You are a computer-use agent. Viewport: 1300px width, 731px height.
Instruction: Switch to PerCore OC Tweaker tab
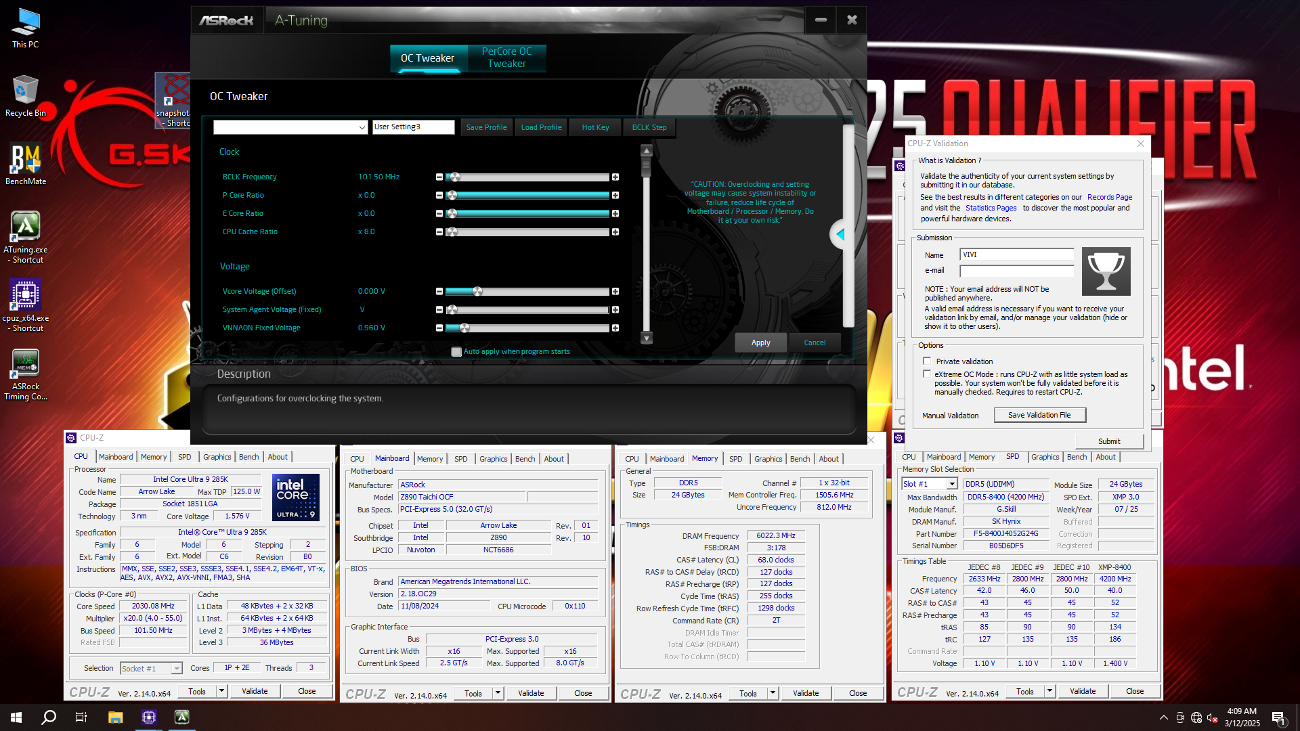pos(506,58)
